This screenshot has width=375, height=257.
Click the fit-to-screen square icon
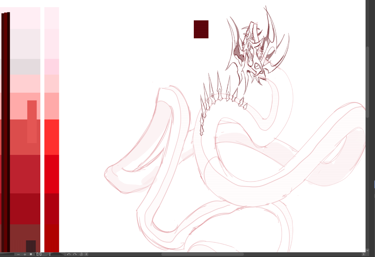click(31, 254)
